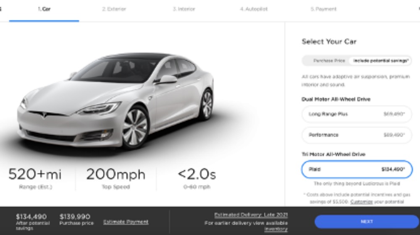Click the Customize savings link
420x235 pixels.
pyautogui.click(x=361, y=202)
